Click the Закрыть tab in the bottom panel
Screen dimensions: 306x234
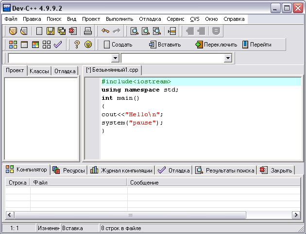tap(276, 171)
